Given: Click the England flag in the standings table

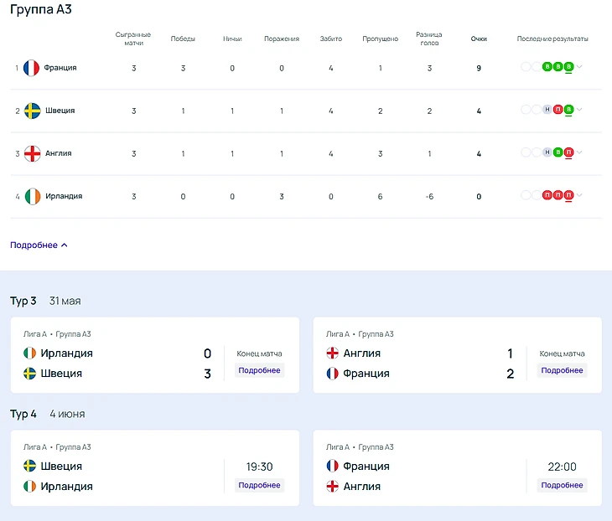Looking at the screenshot, I should pos(32,153).
